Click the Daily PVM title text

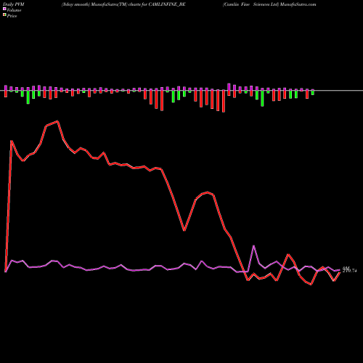pyautogui.click(x=14, y=4)
